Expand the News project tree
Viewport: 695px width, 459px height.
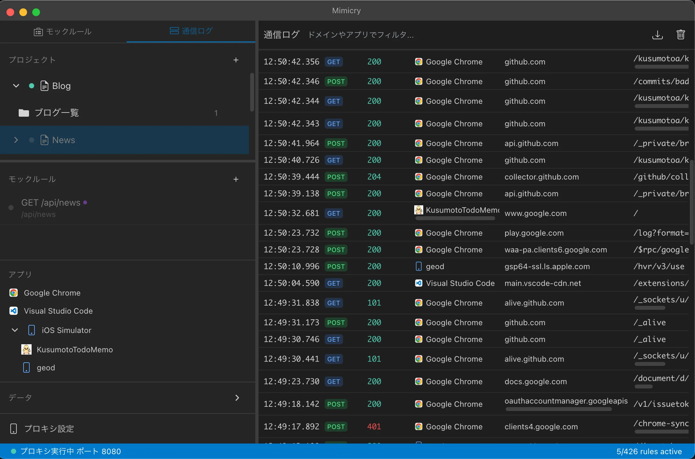tap(16, 140)
